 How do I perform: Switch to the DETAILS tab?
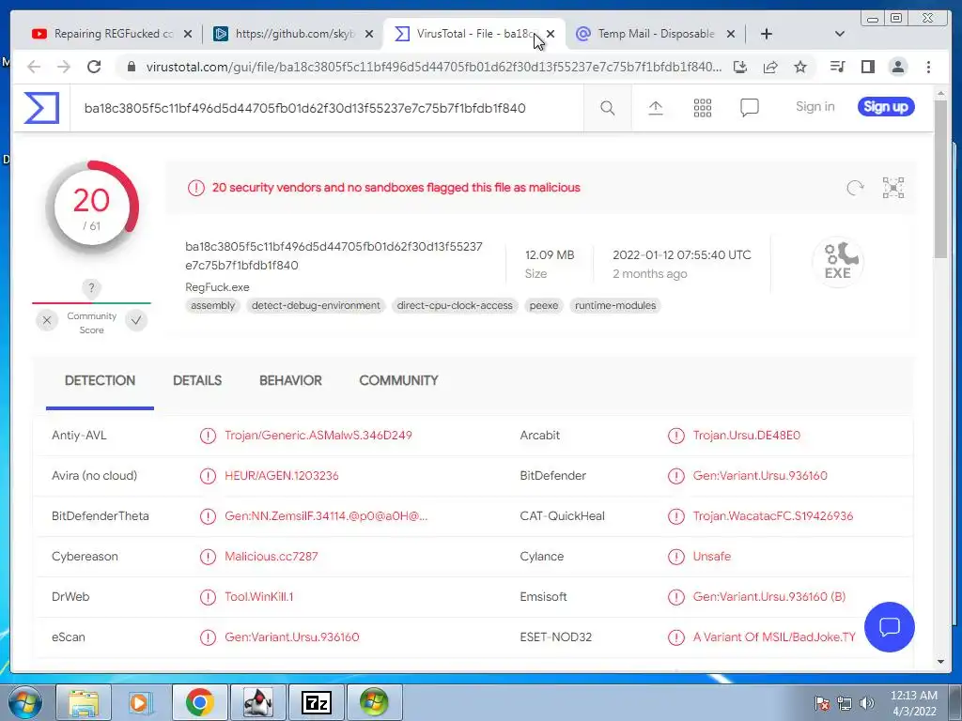click(x=197, y=381)
